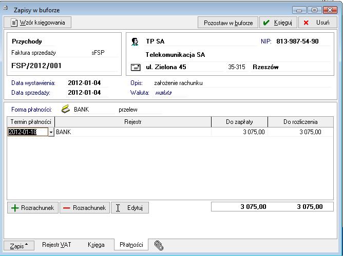Click the BANK payment form icon
Image resolution: width=343 pixels, height=256 pixels.
tap(66, 109)
